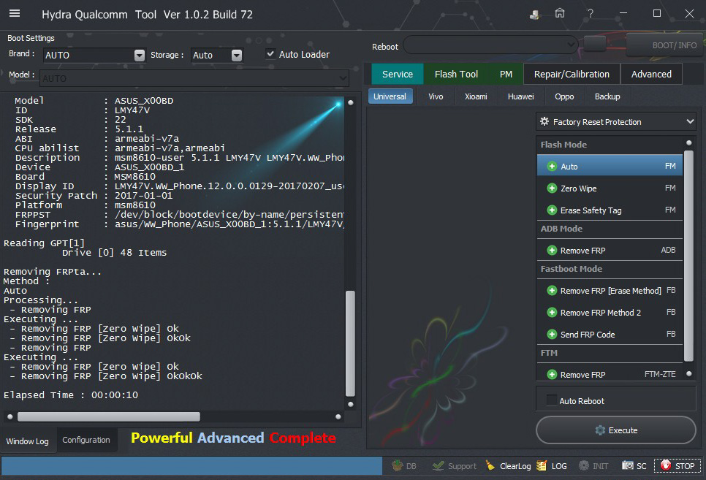The height and width of the screenshot is (480, 706).
Task: Select Auto flash mode option
Action: [610, 166]
